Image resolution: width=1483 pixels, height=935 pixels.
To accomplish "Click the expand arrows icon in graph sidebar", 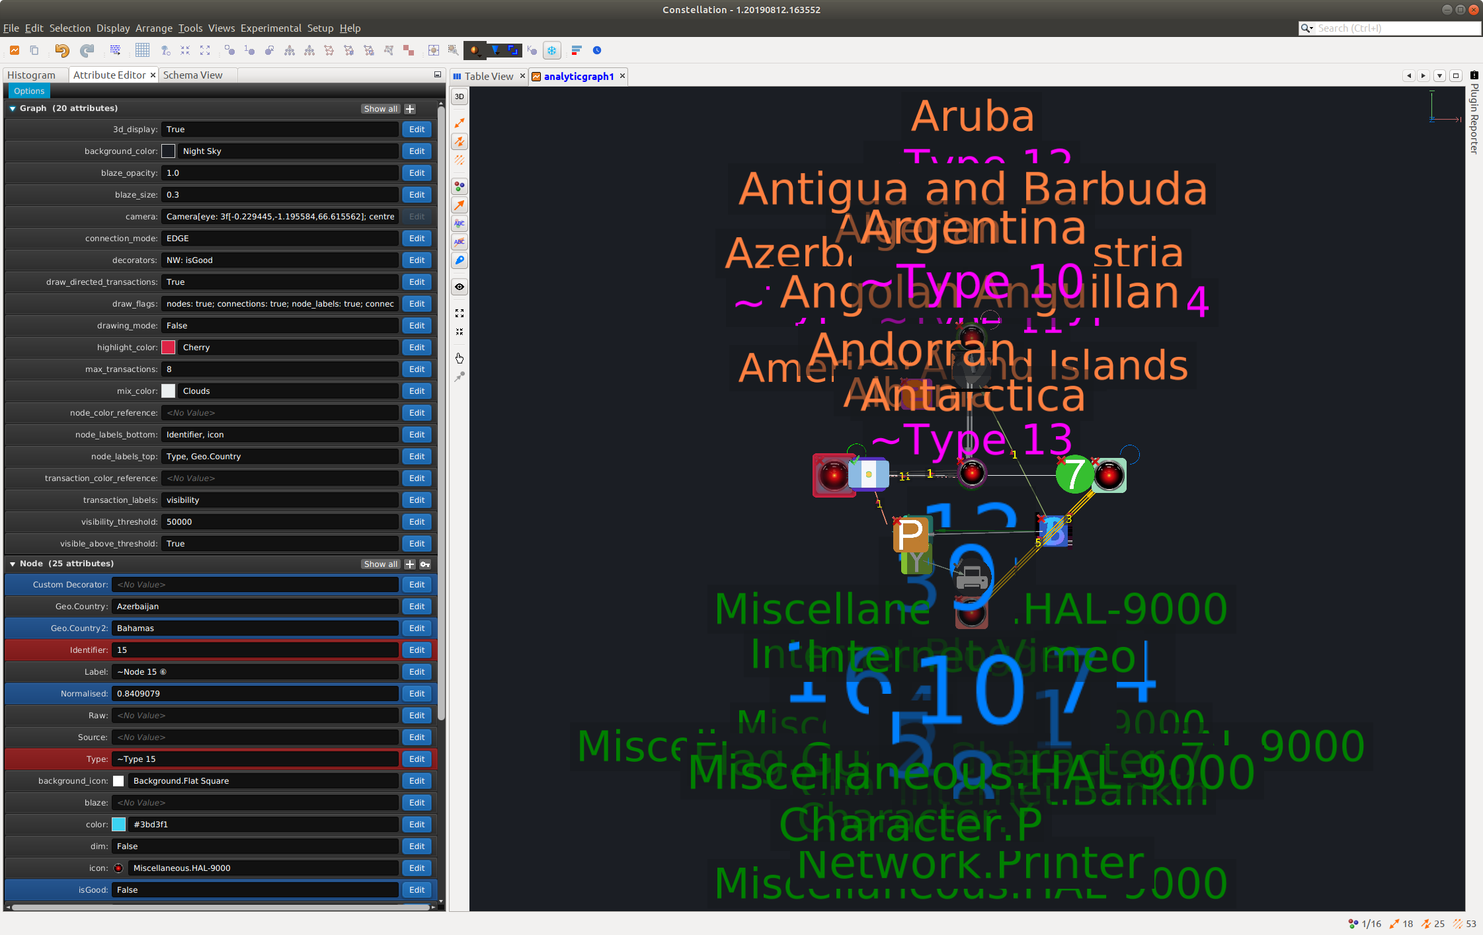I will (x=459, y=313).
